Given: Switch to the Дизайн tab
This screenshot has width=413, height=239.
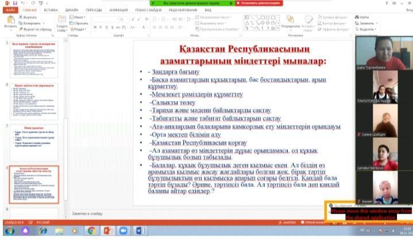Looking at the screenshot, I should coord(72,10).
